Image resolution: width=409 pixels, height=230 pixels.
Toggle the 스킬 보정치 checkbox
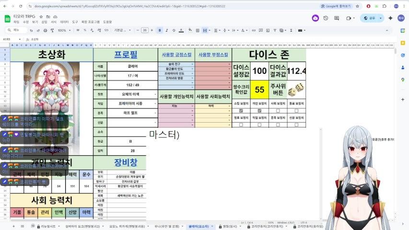pos(241,111)
